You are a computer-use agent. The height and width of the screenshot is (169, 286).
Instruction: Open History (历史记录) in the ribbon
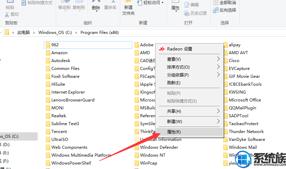tap(196, 13)
